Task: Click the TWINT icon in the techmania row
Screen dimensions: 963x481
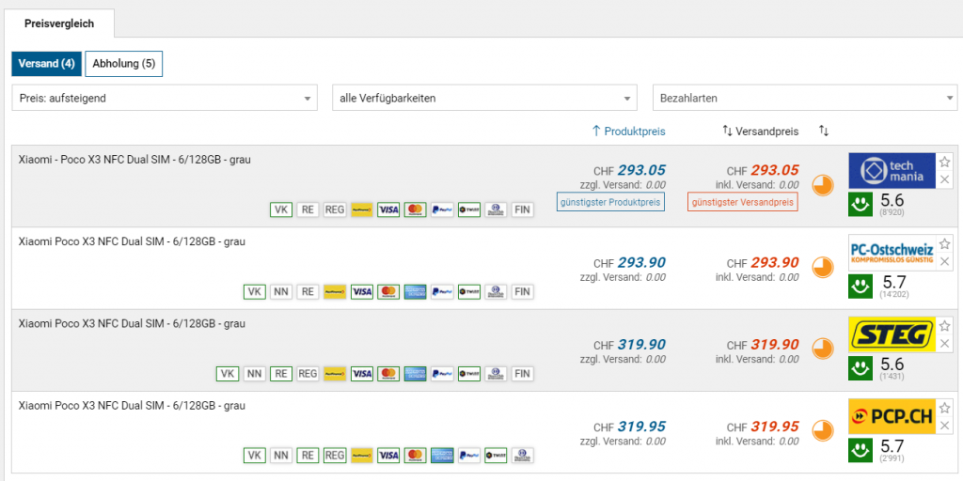Action: point(469,209)
